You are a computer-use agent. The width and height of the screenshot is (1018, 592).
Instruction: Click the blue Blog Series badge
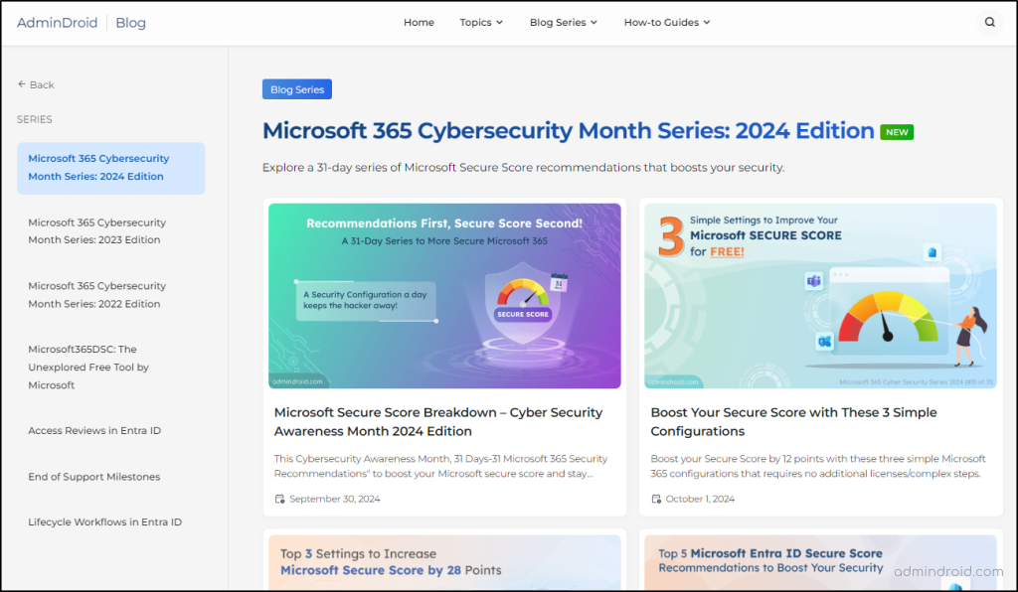[x=296, y=88]
